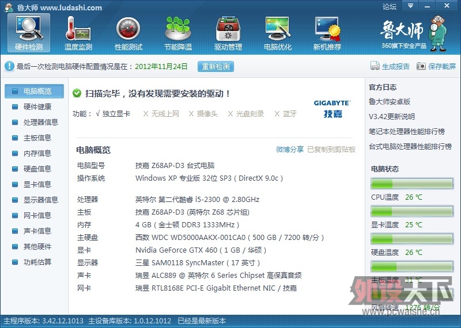Open 驱动管理 driver management
The height and width of the screenshot is (328, 461).
tap(228, 33)
